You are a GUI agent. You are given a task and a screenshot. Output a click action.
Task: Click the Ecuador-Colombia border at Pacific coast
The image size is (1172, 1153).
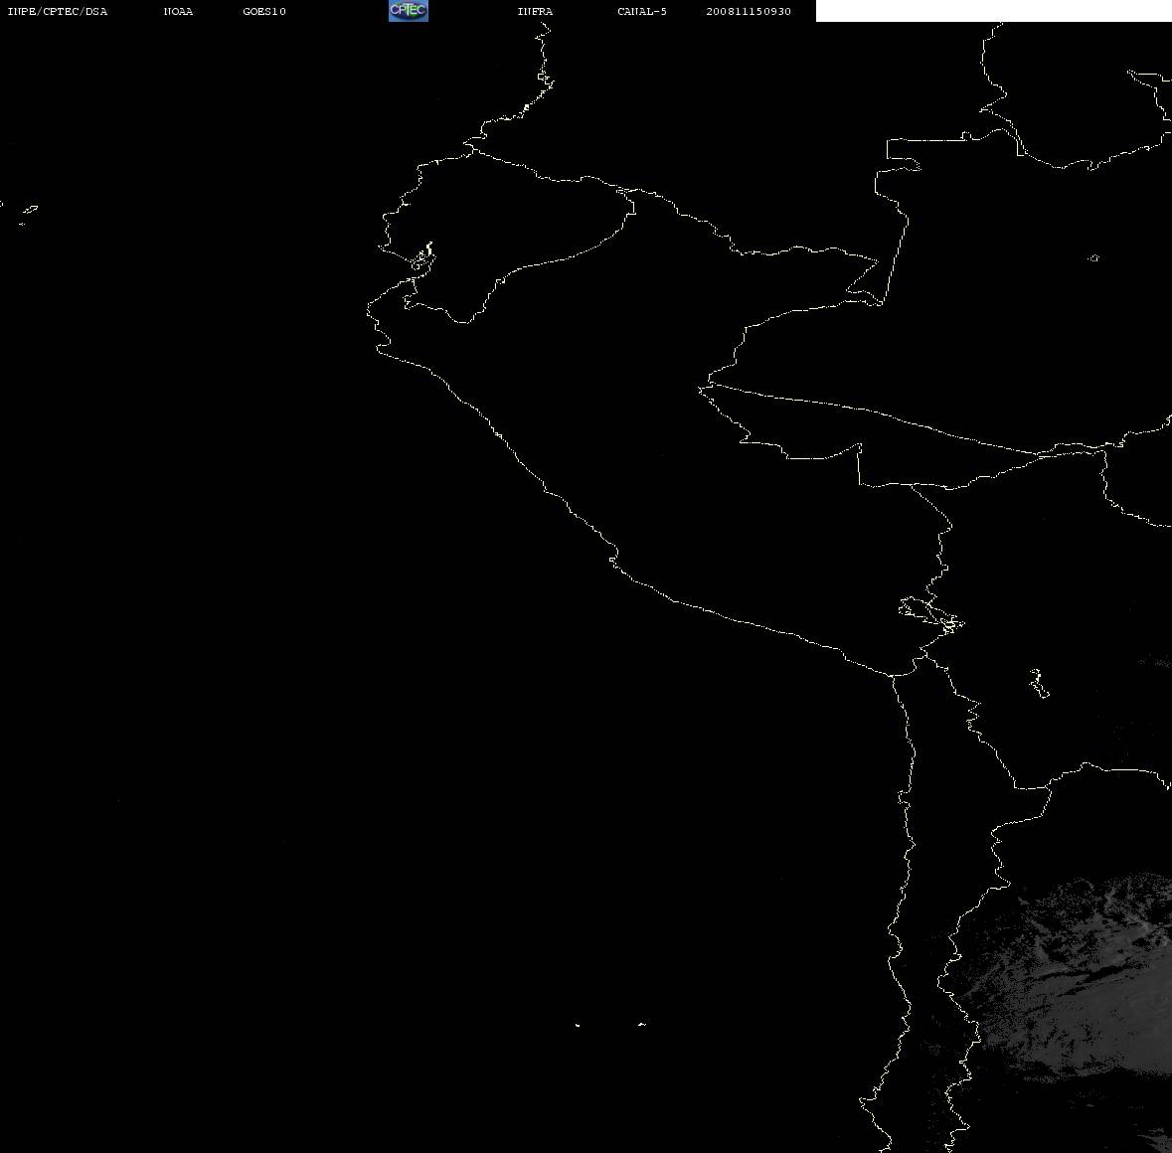click(472, 150)
